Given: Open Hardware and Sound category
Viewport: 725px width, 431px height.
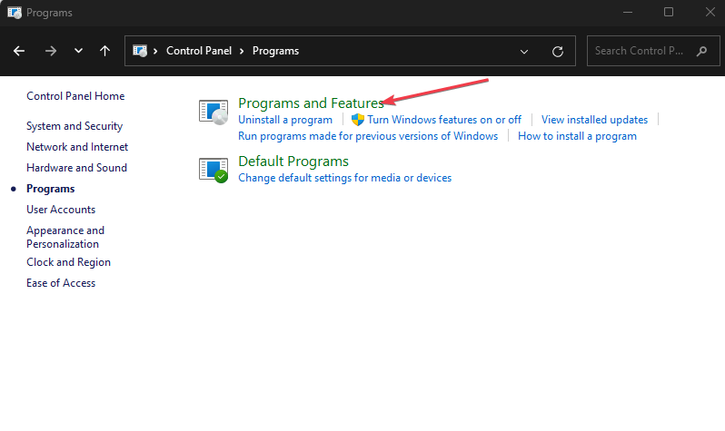Looking at the screenshot, I should 76,168.
